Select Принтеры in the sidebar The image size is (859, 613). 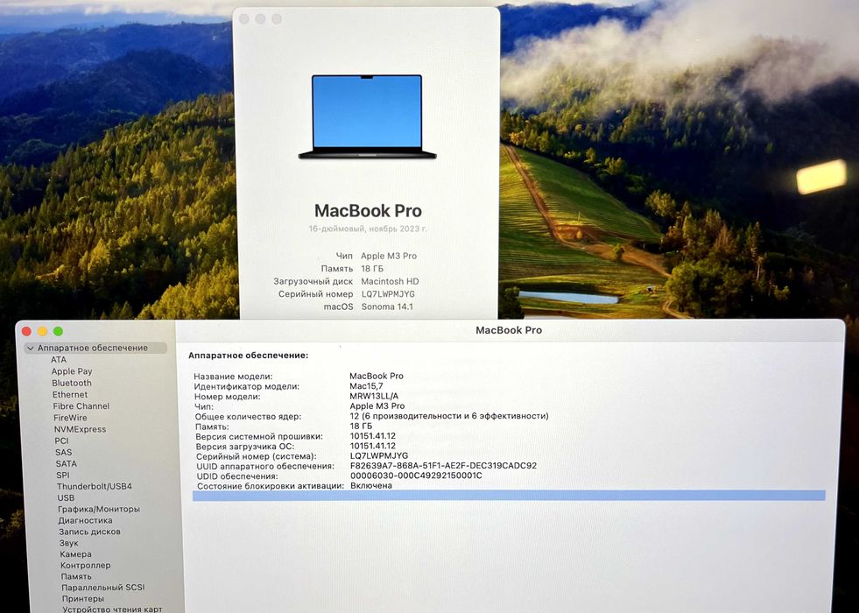point(82,599)
